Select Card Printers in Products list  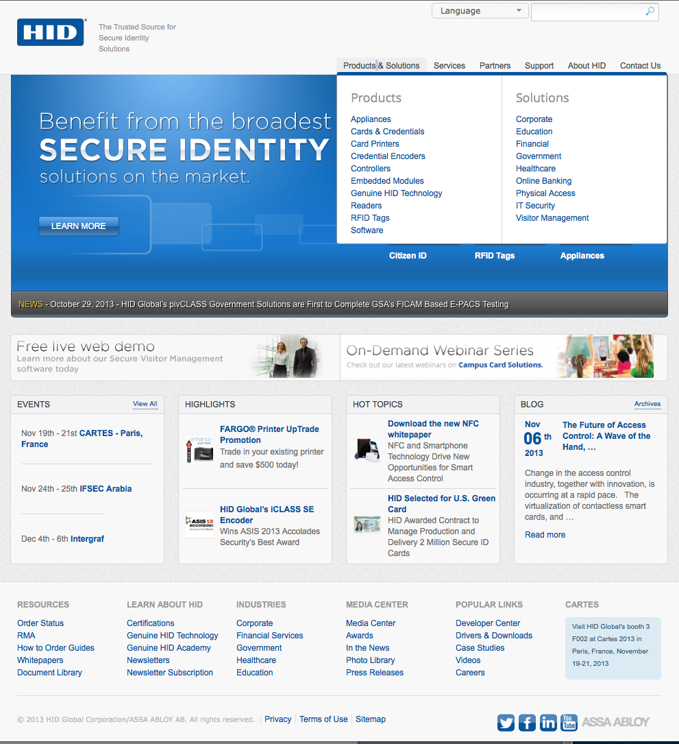point(375,144)
